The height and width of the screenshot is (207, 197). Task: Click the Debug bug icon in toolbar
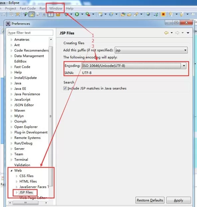click(x=66, y=14)
